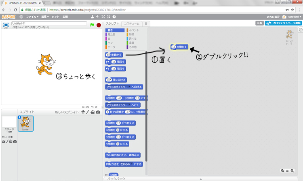Open sprite info of Sprite1
303x181 pixels.
pyautogui.click(x=20, y=117)
